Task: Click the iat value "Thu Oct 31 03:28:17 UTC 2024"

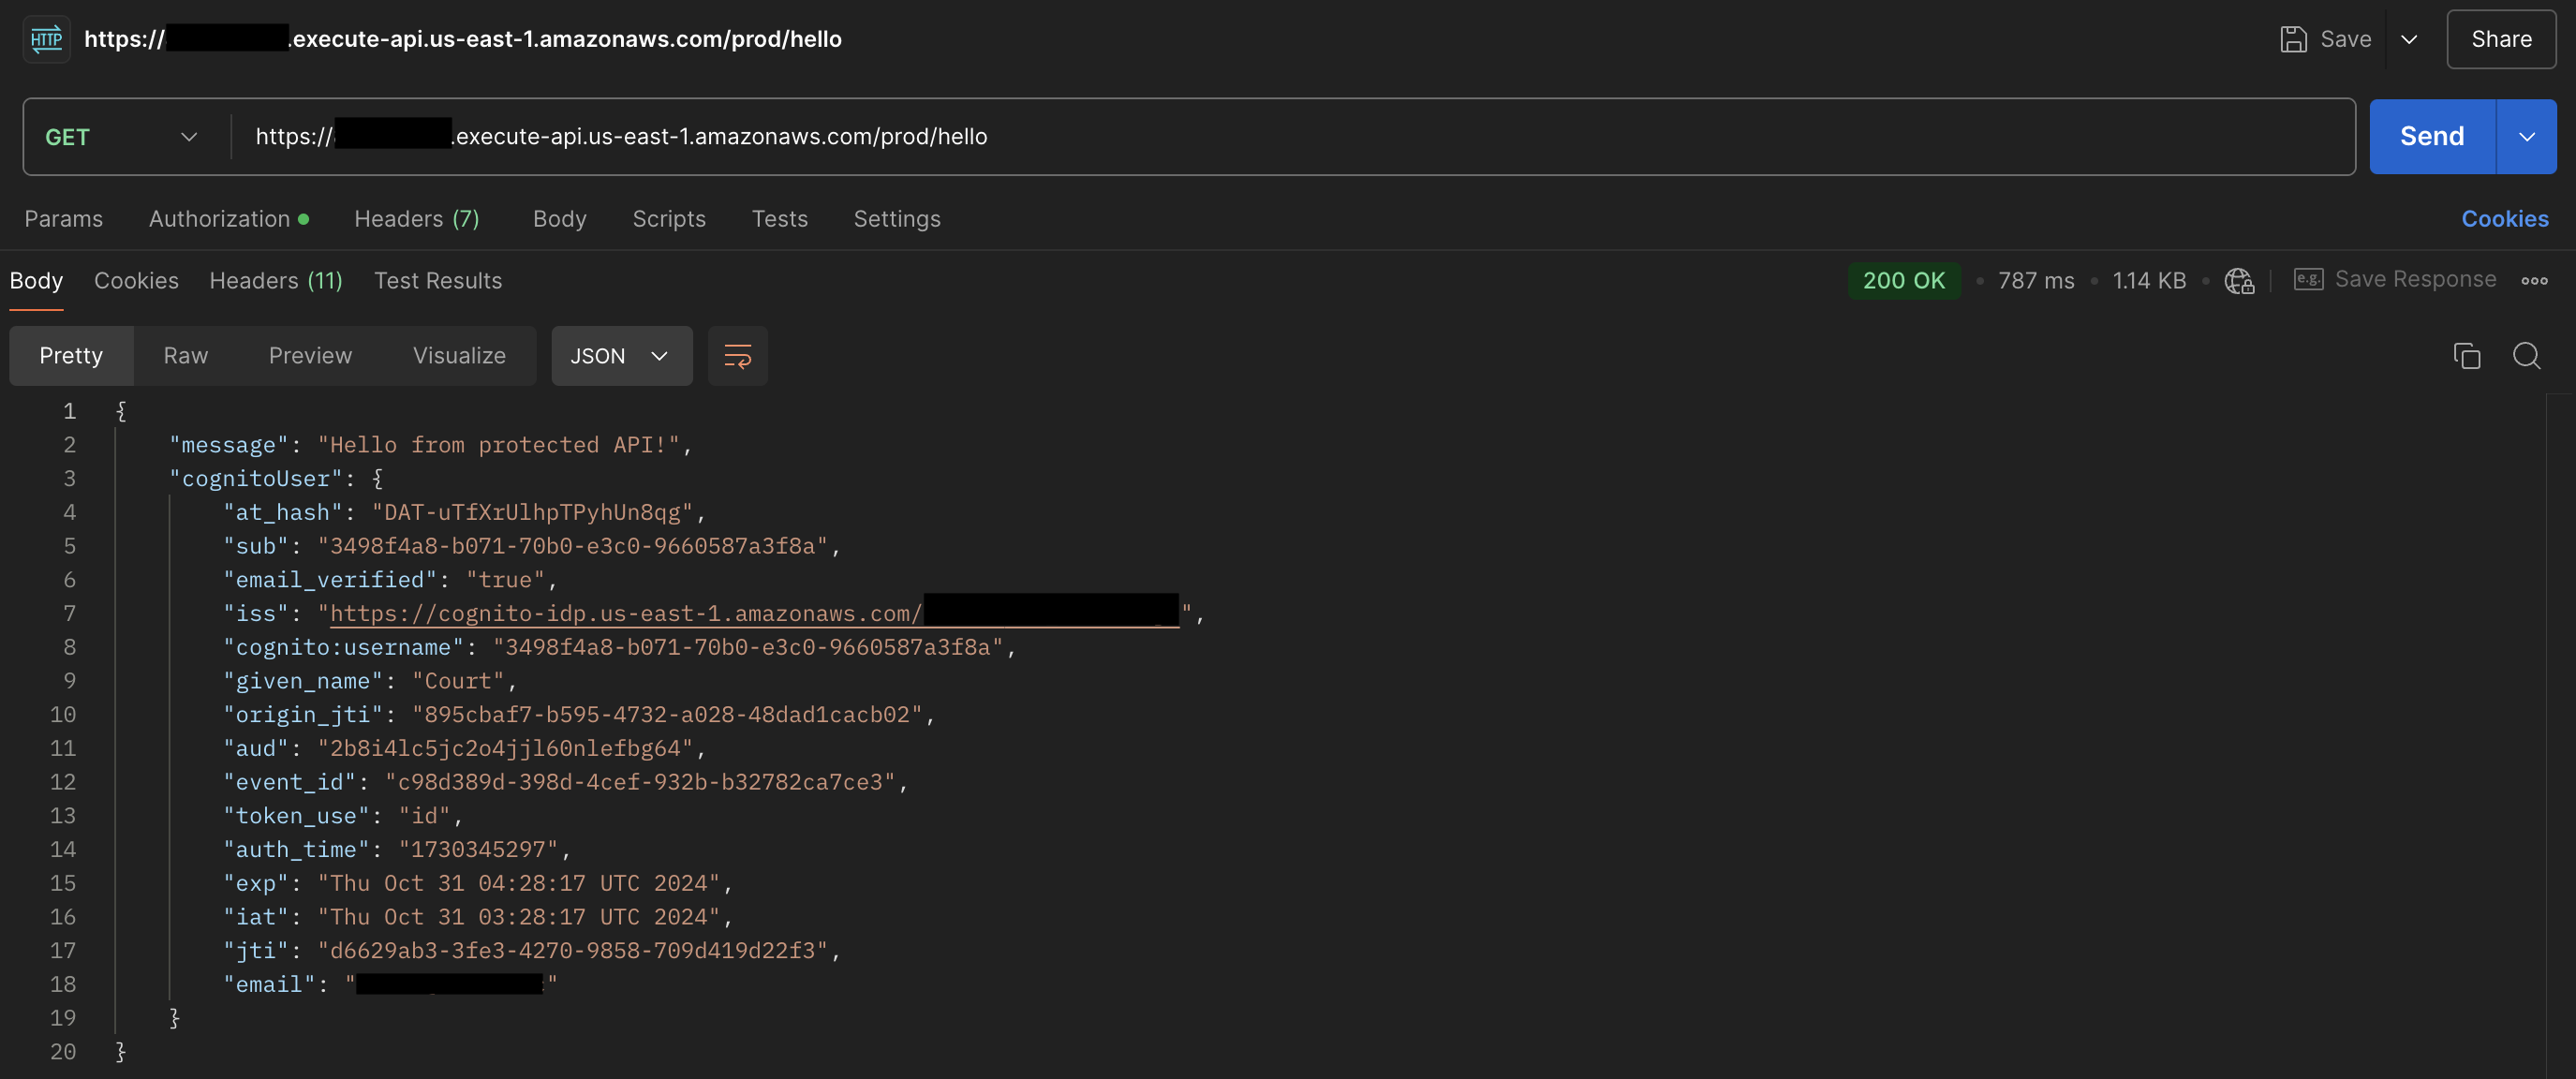Action: [519, 917]
